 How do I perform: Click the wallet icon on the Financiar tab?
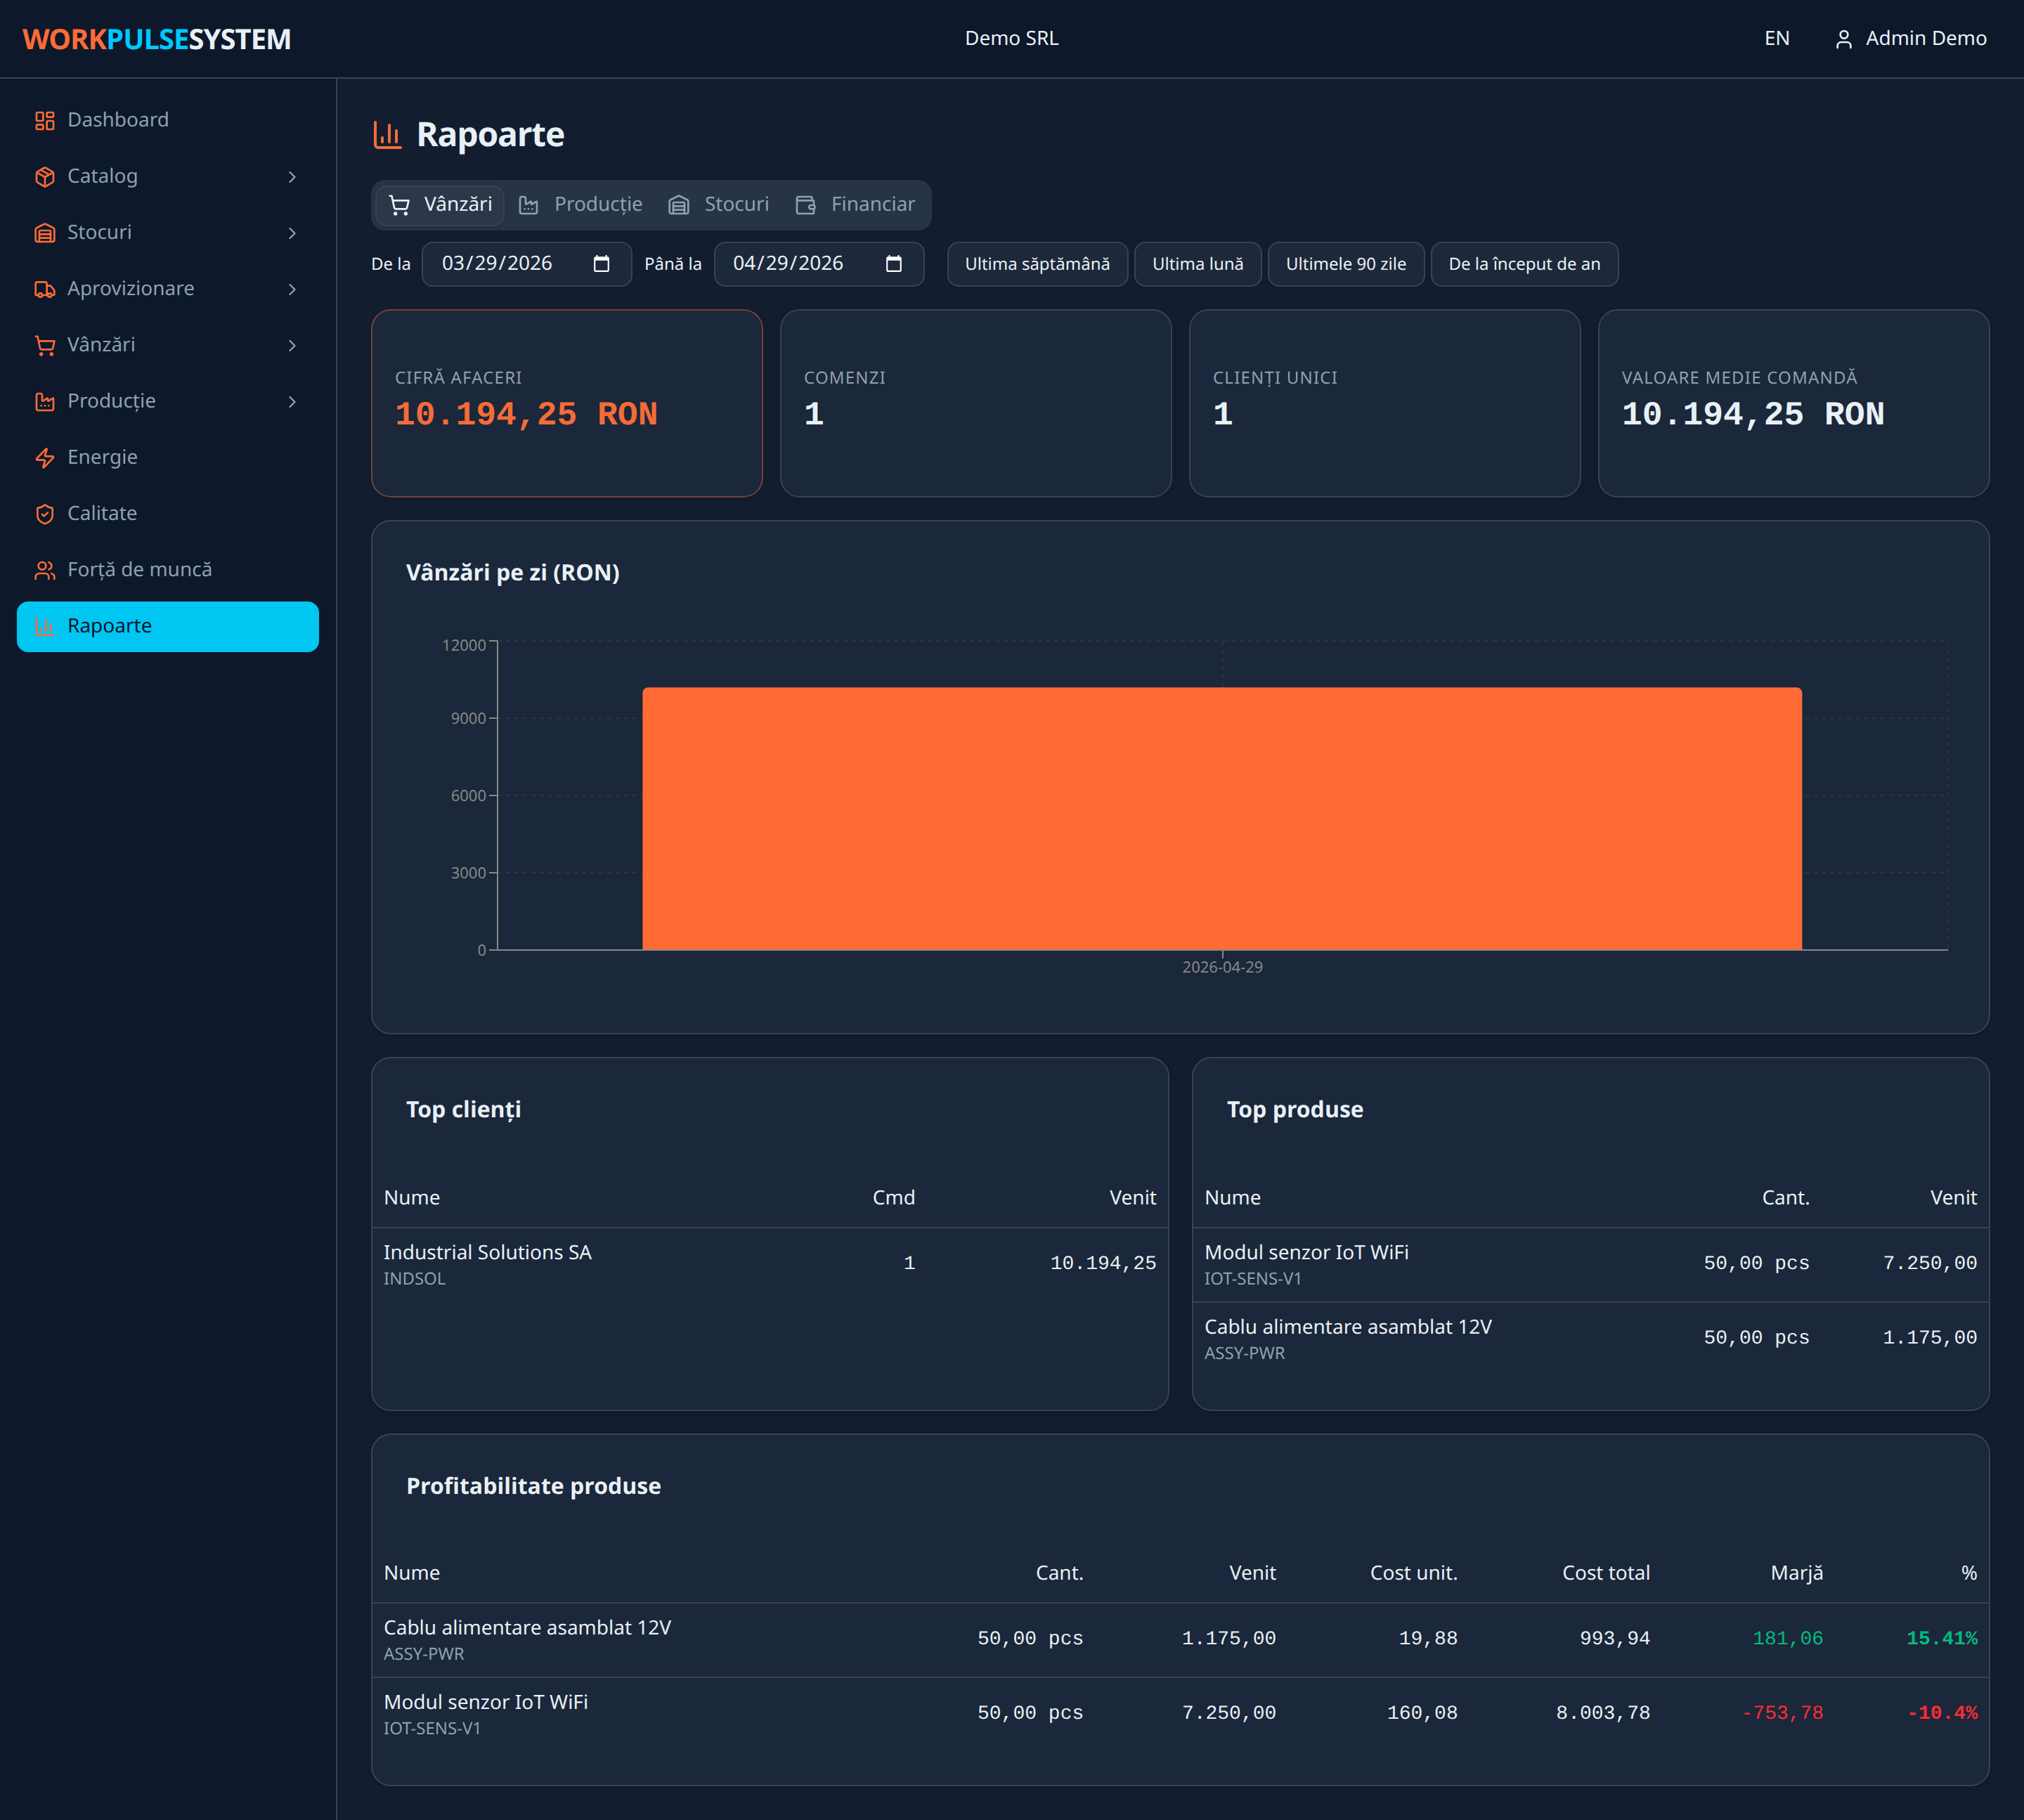tap(806, 205)
